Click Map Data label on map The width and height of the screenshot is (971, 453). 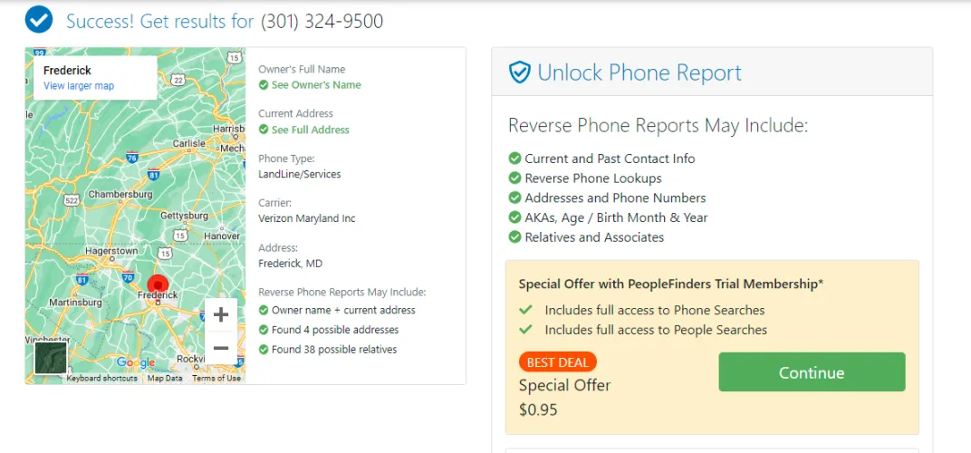(x=165, y=379)
